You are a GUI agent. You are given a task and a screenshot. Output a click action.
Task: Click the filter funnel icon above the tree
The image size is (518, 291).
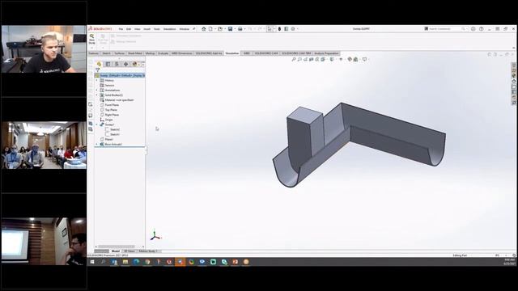97,70
